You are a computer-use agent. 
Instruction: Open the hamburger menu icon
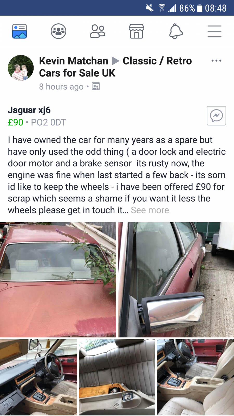(214, 31)
